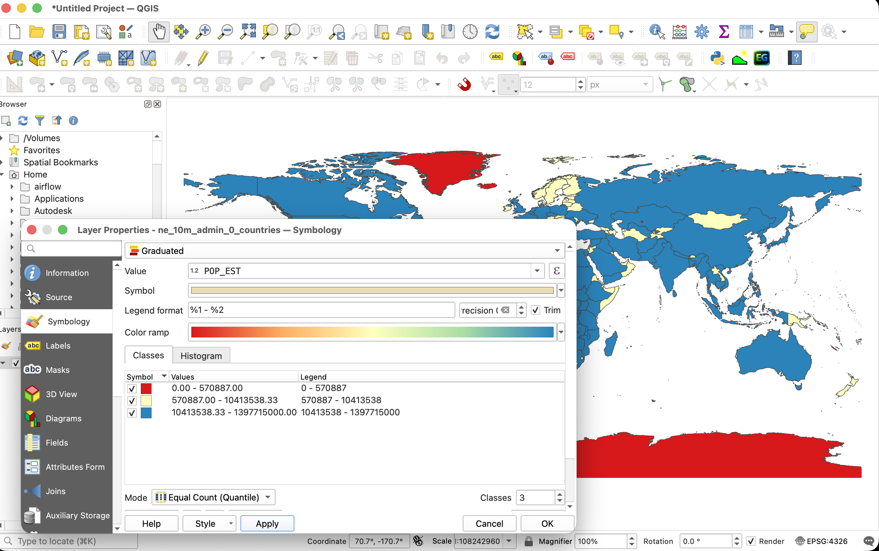This screenshot has height=551, width=879.
Task: Uncheck the 0.00 - 570887.00 class
Action: click(x=132, y=388)
